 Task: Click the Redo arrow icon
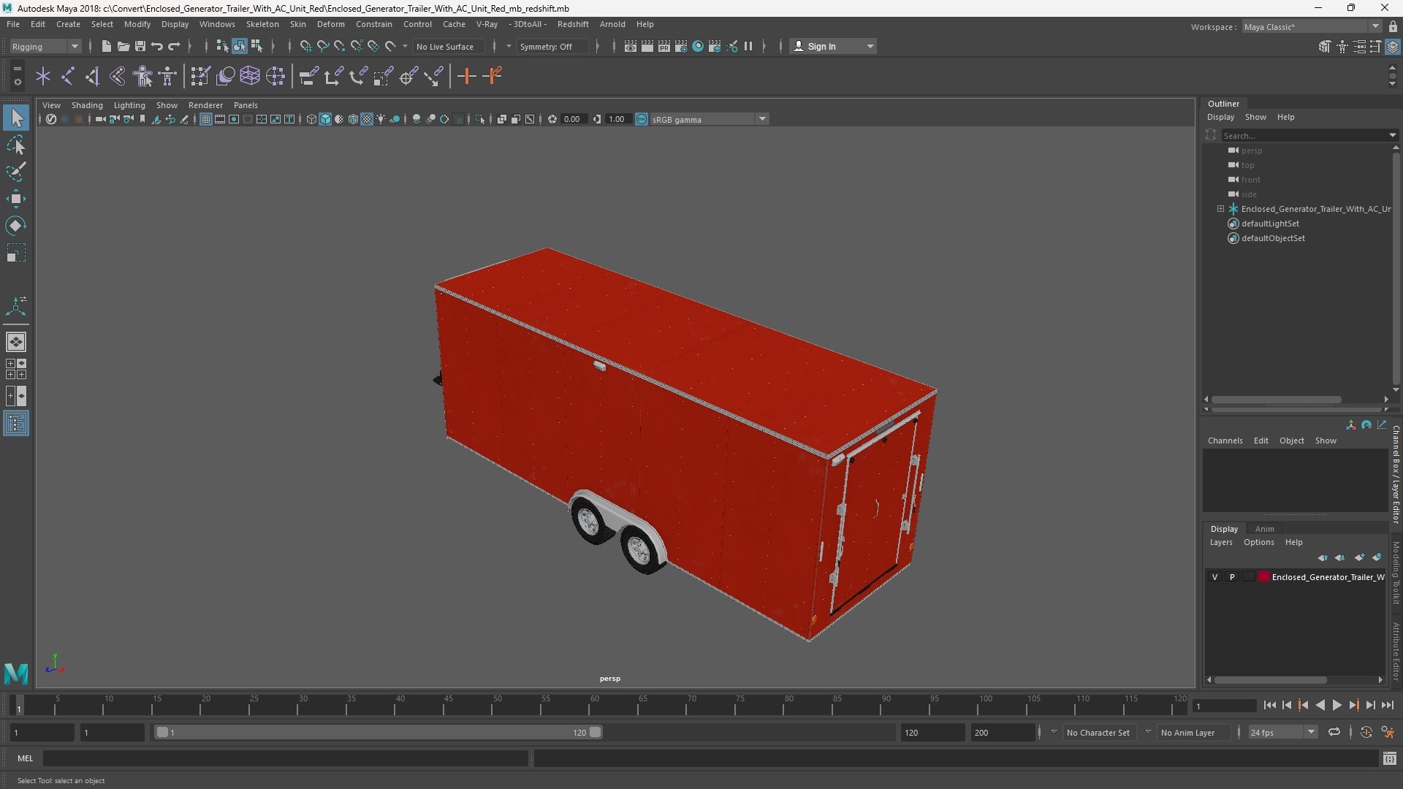[x=174, y=46]
